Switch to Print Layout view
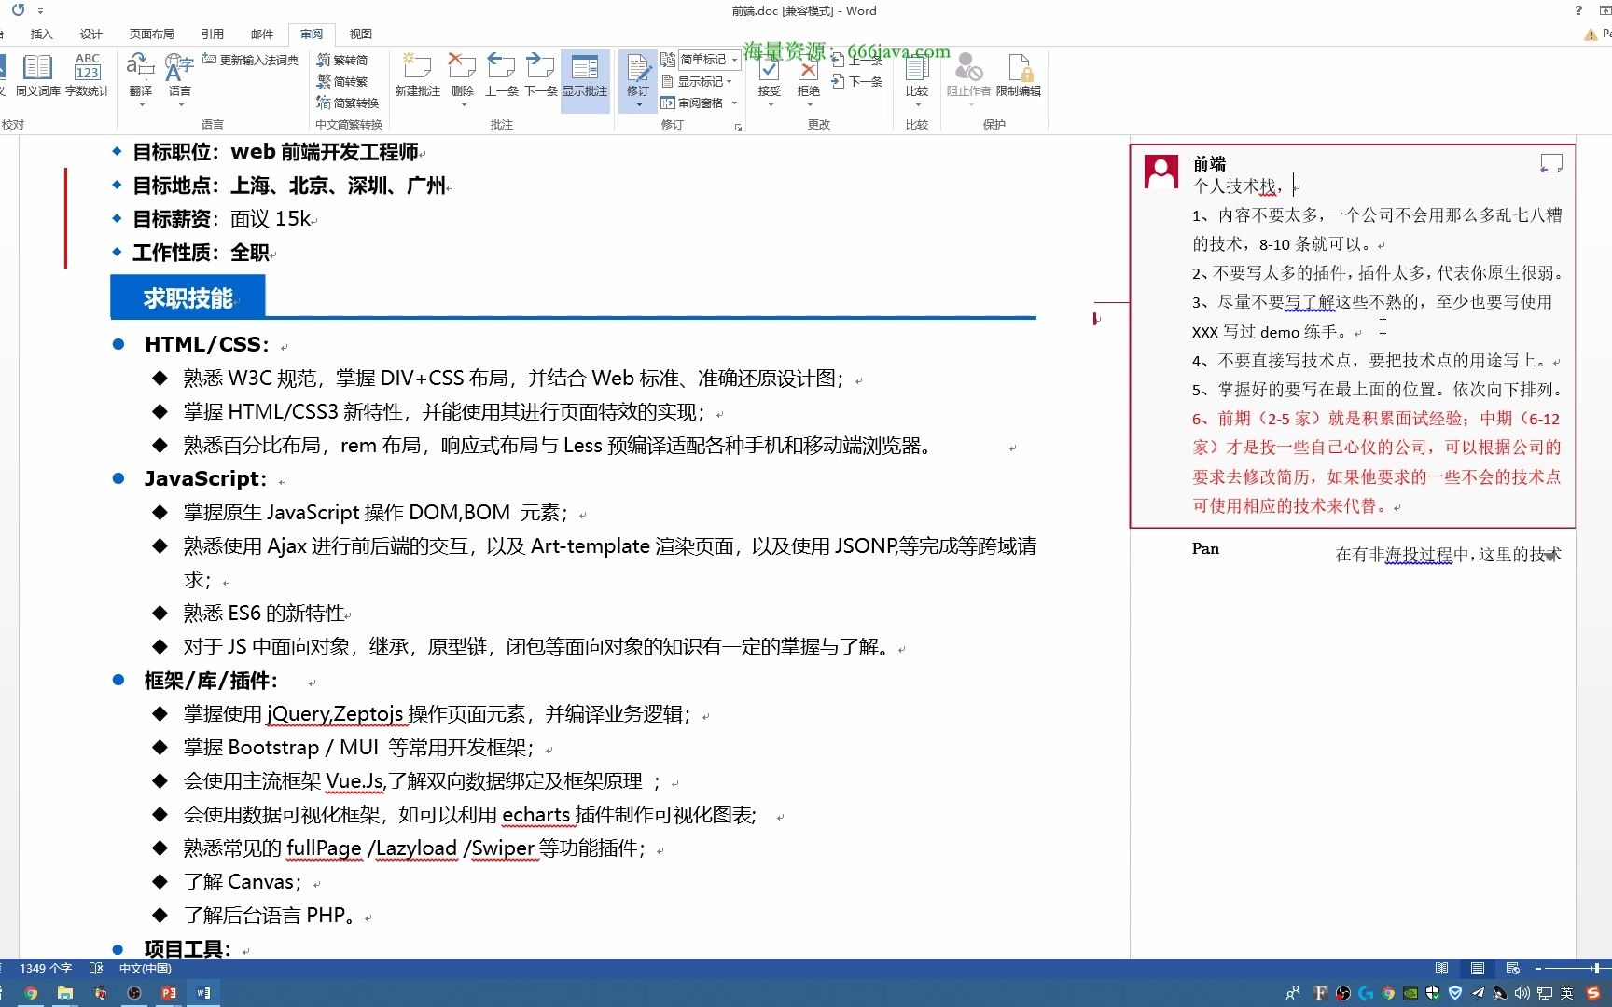Image resolution: width=1612 pixels, height=1007 pixels. [x=1477, y=968]
